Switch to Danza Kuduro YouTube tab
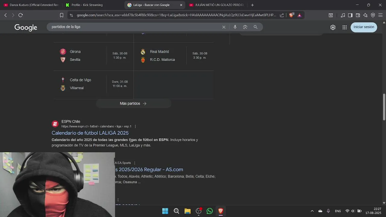 click(x=32, y=5)
